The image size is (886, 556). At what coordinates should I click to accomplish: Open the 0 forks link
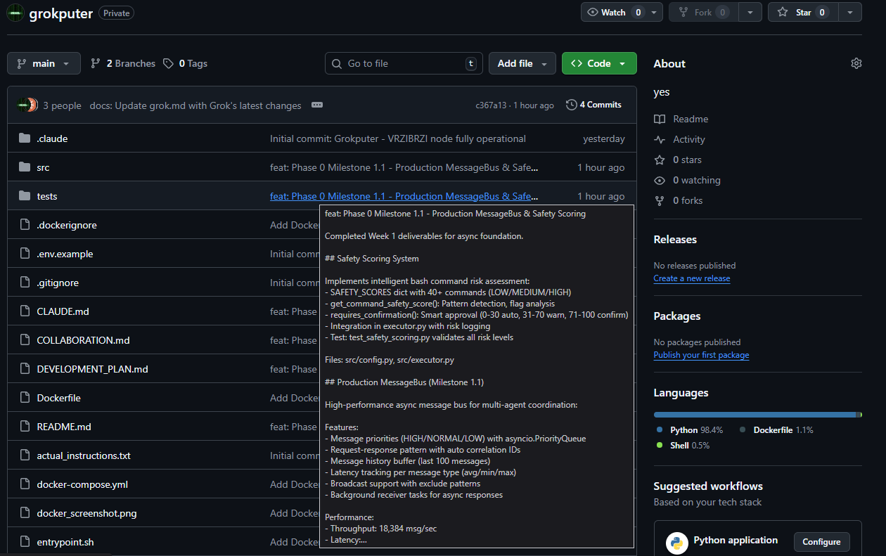pos(679,200)
